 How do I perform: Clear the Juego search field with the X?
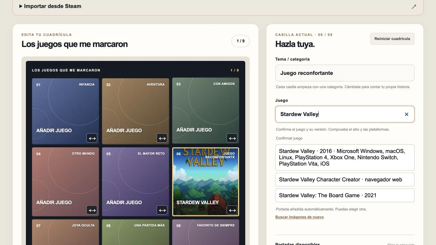pyautogui.click(x=406, y=114)
